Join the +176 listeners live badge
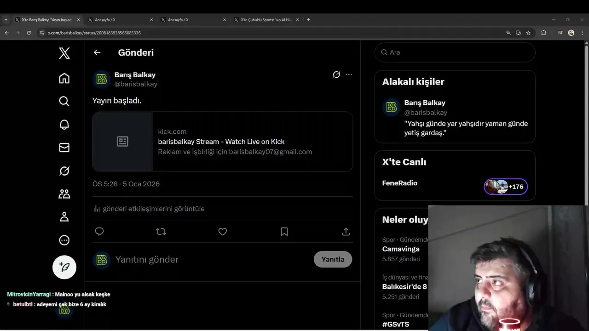 point(506,187)
